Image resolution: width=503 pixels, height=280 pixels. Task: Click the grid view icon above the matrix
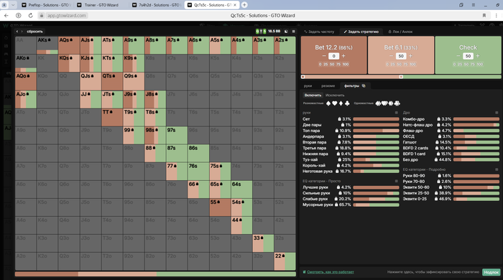293,32
